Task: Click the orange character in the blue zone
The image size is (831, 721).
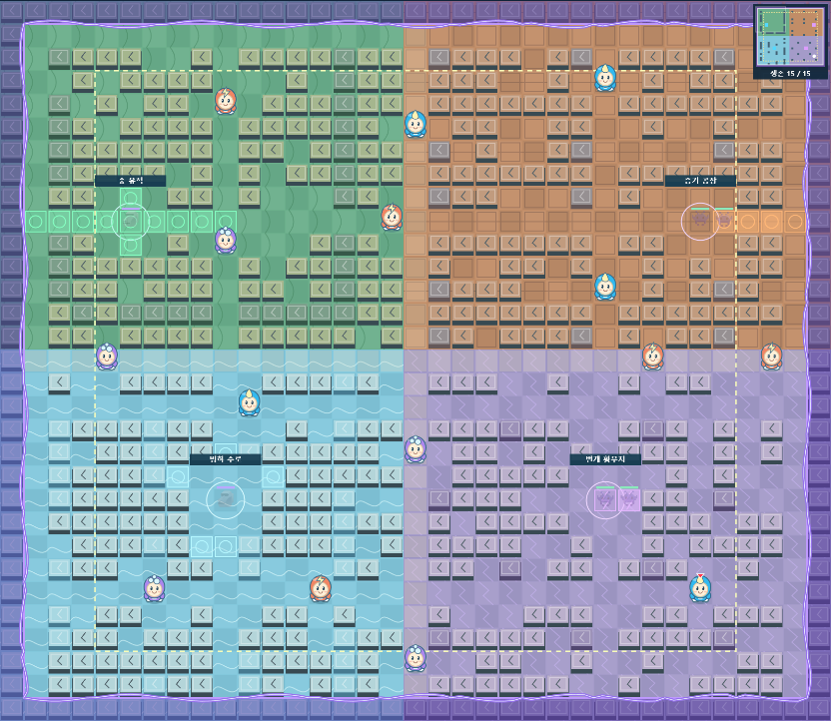Action: click(321, 588)
